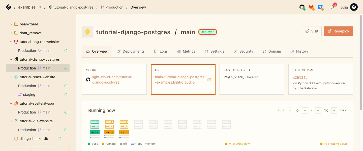Click the last empty instance slot icon
The width and height of the screenshot is (363, 151).
[x=226, y=124]
